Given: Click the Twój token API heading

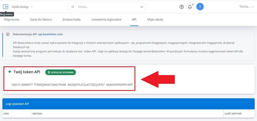Looking at the screenshot, I should click(27, 72).
